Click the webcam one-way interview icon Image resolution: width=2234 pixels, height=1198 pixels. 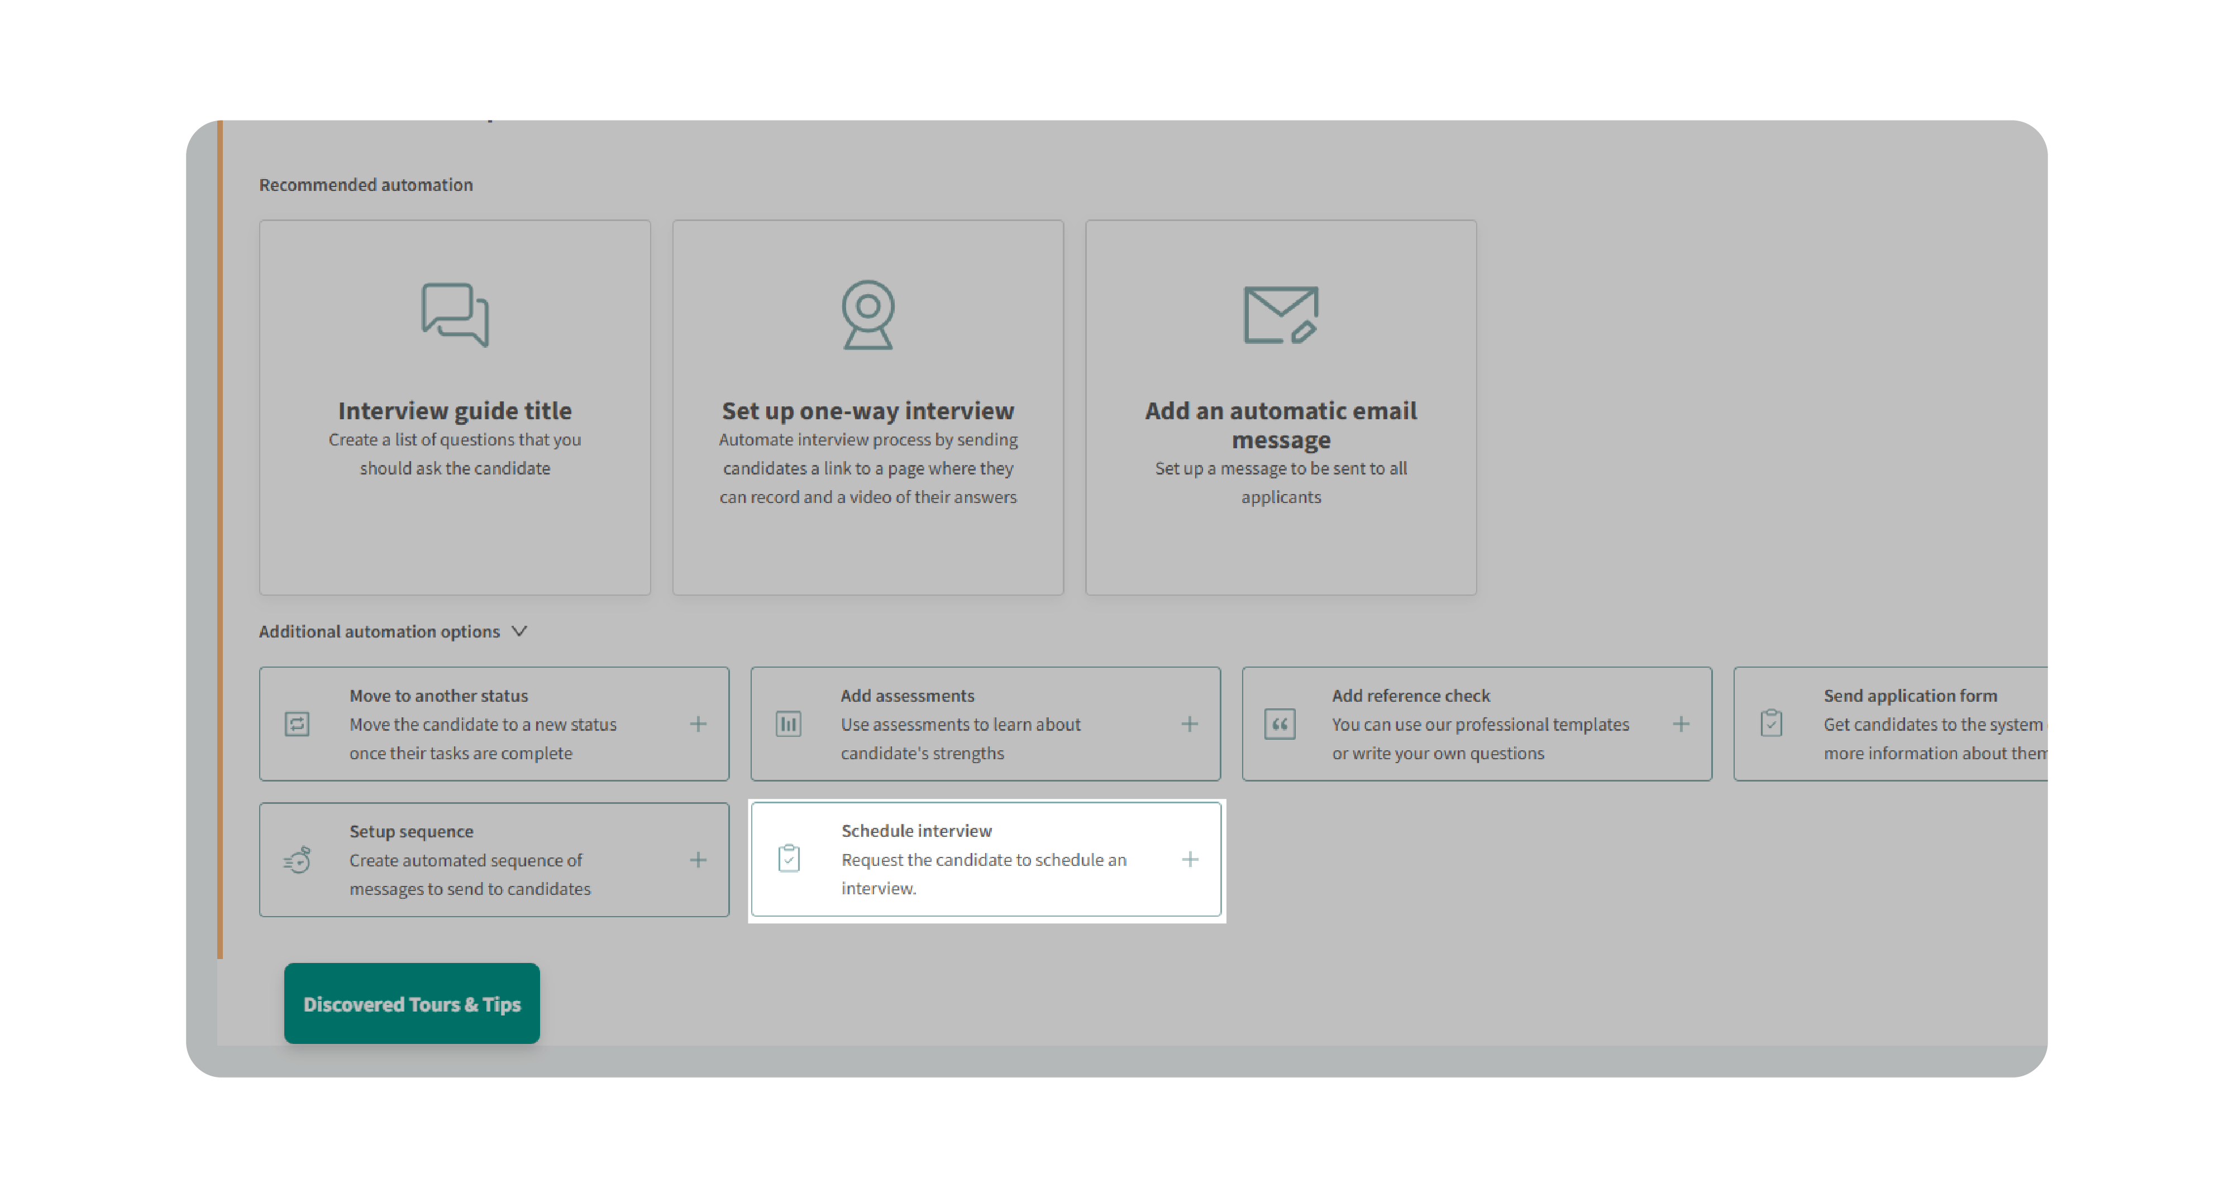pyautogui.click(x=867, y=315)
